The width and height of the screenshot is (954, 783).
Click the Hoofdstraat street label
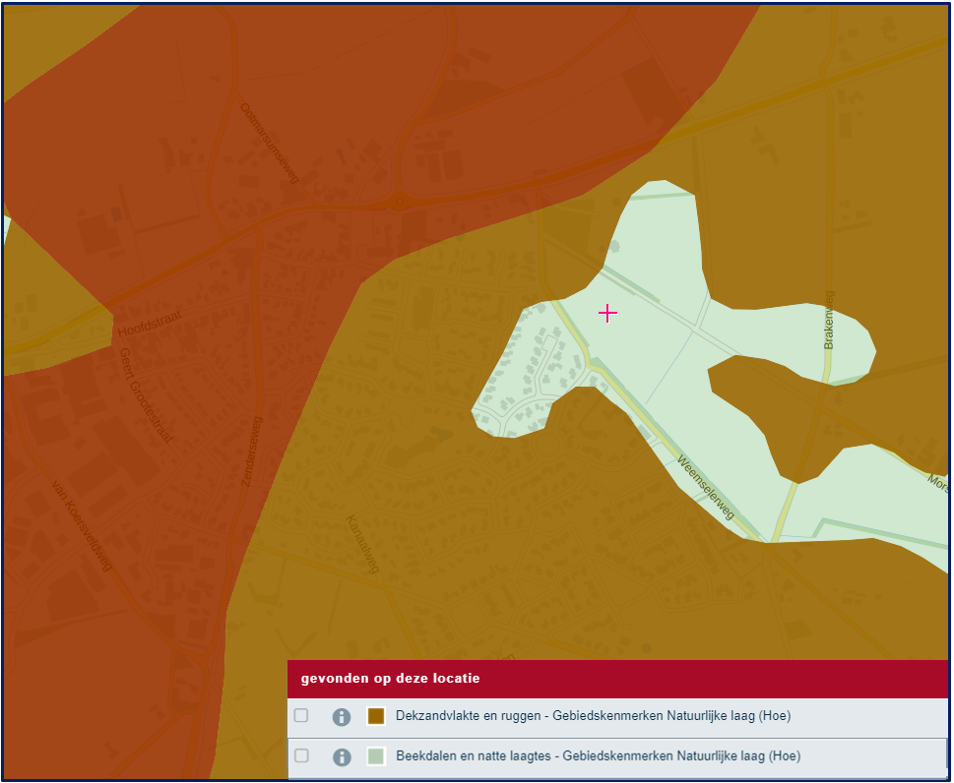coord(150,324)
